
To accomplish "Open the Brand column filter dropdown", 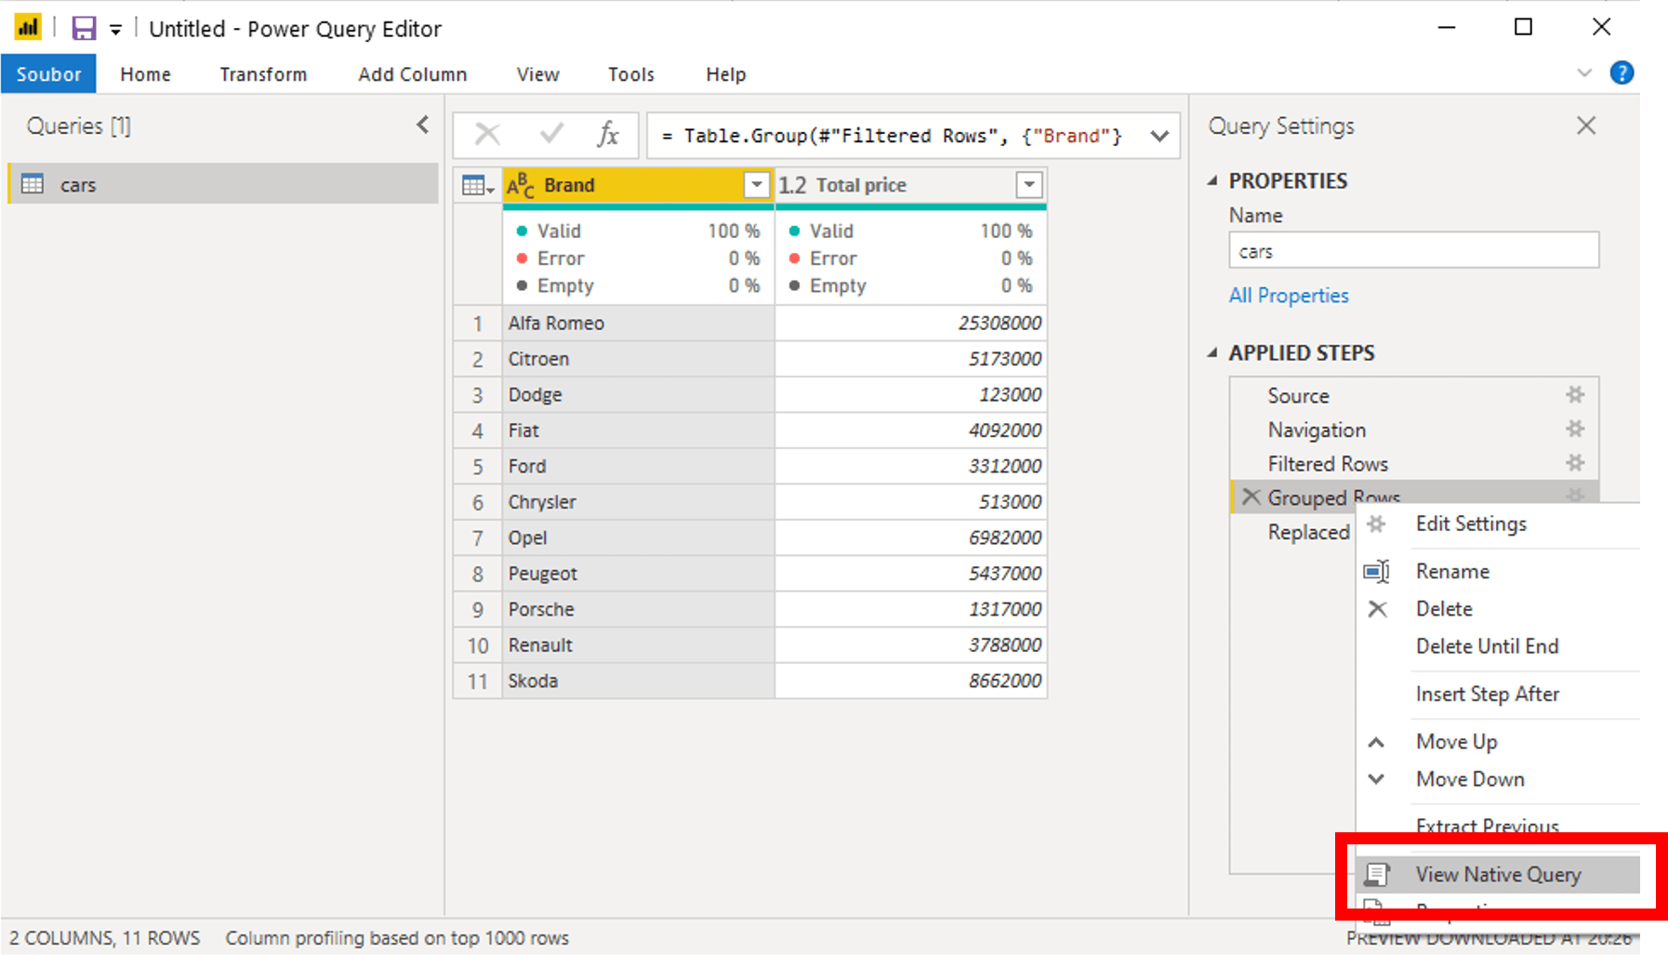I will 757,185.
